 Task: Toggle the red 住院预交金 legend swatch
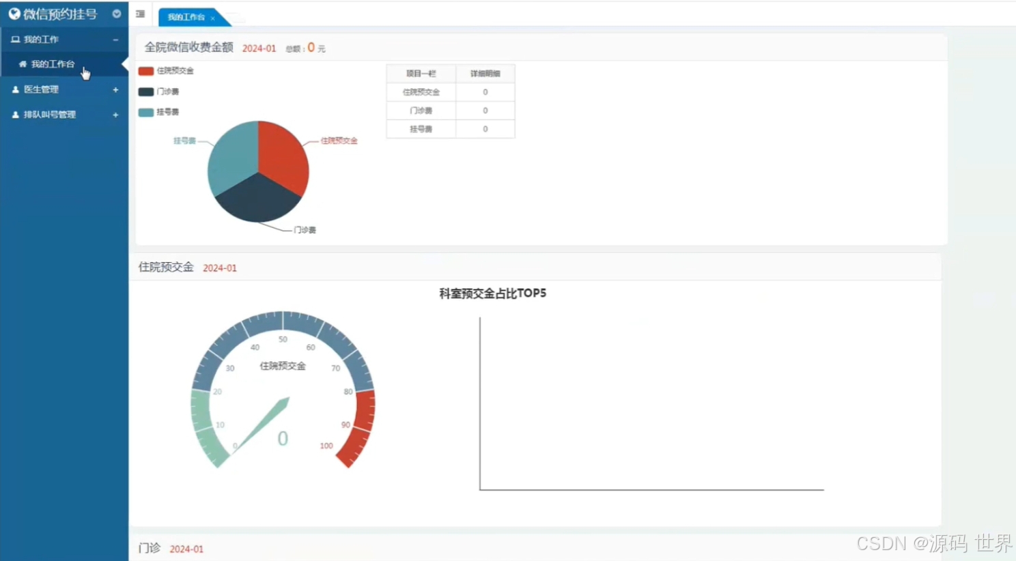[145, 71]
